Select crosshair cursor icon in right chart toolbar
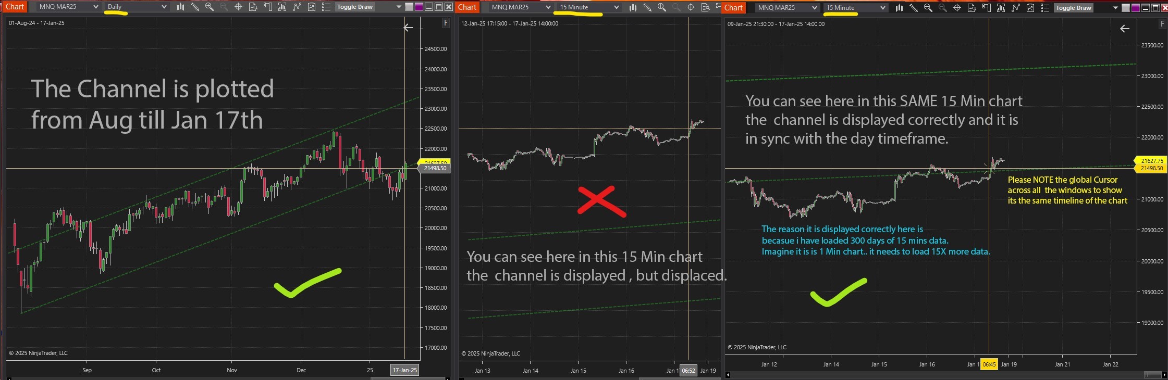Screen dimensions: 1168x380 957,8
